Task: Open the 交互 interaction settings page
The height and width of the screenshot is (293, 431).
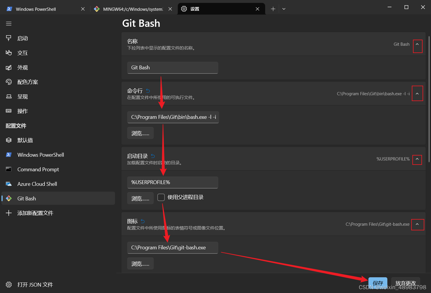Action: 58,53
